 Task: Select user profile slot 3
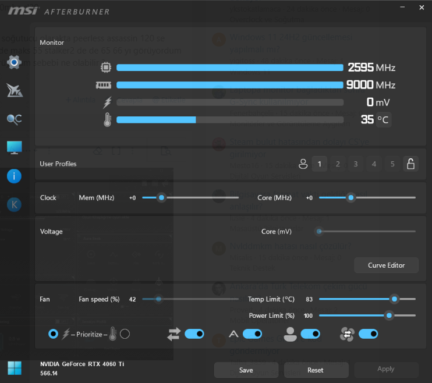tap(356, 164)
